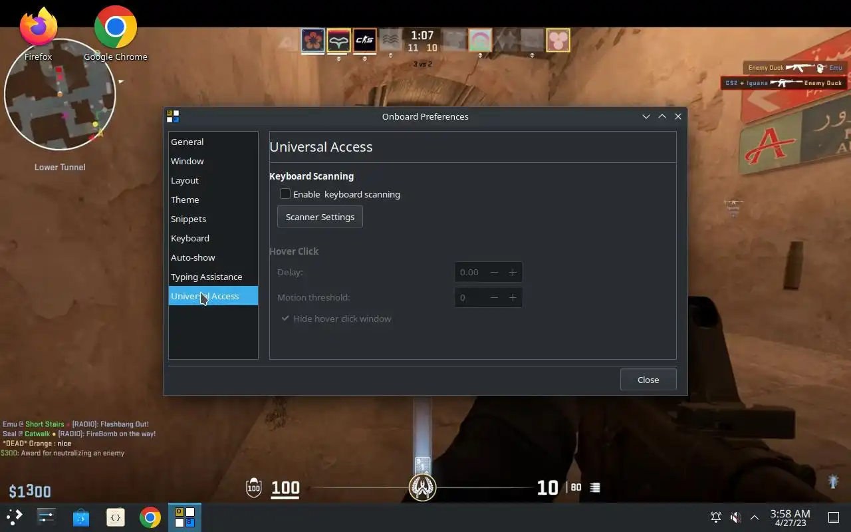Open the Firefox desktop shortcut

[38, 33]
